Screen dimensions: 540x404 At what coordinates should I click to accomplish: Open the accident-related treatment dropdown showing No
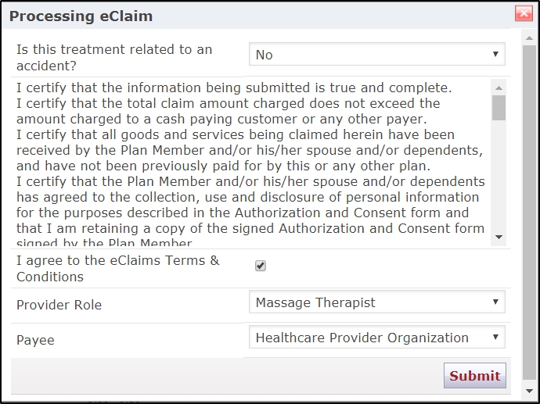pos(376,54)
